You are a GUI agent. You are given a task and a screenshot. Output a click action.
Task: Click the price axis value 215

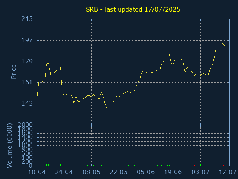click(27, 19)
